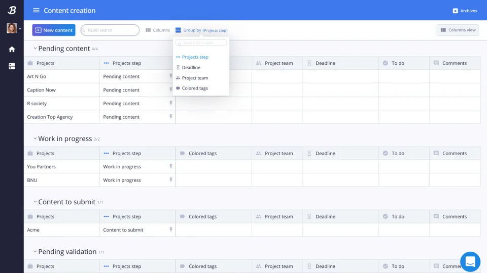Open the Acme project cell
Screen dimensions: 487x273
[x=62, y=230]
